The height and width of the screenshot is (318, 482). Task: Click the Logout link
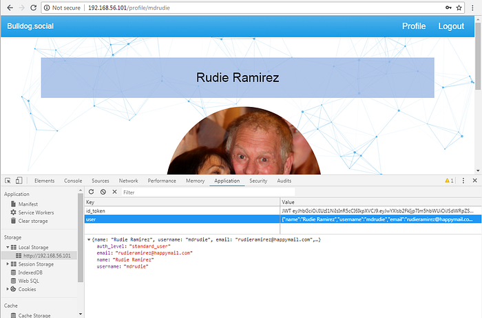451,26
